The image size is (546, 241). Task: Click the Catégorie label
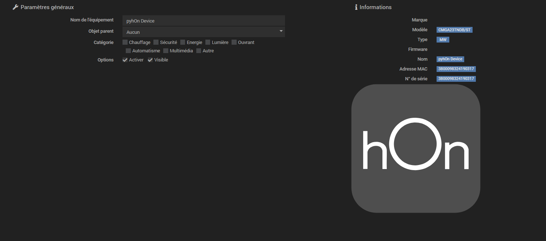[x=104, y=43]
